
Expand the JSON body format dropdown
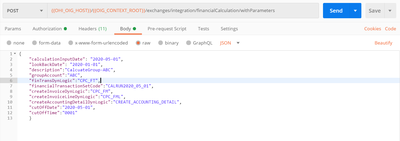238,43
